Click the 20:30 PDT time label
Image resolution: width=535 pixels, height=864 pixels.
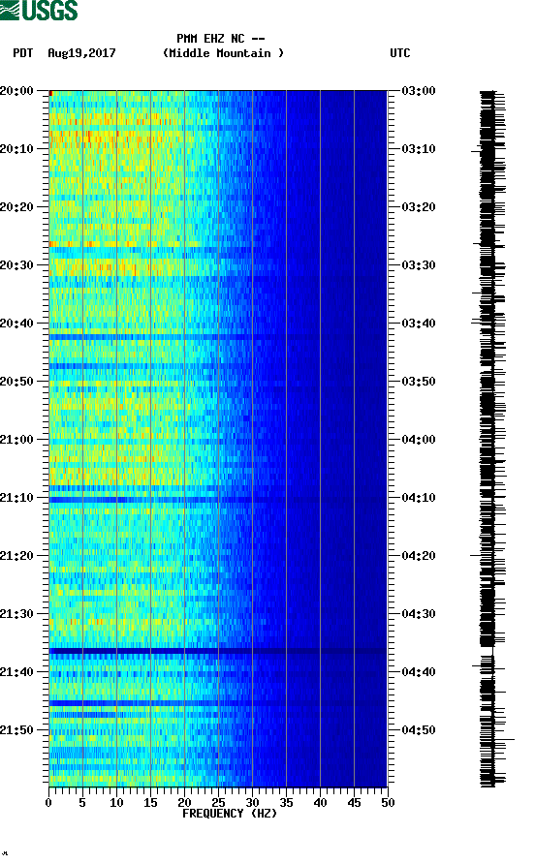[16, 265]
